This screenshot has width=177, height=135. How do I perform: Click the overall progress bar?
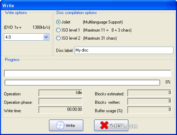[82, 82]
